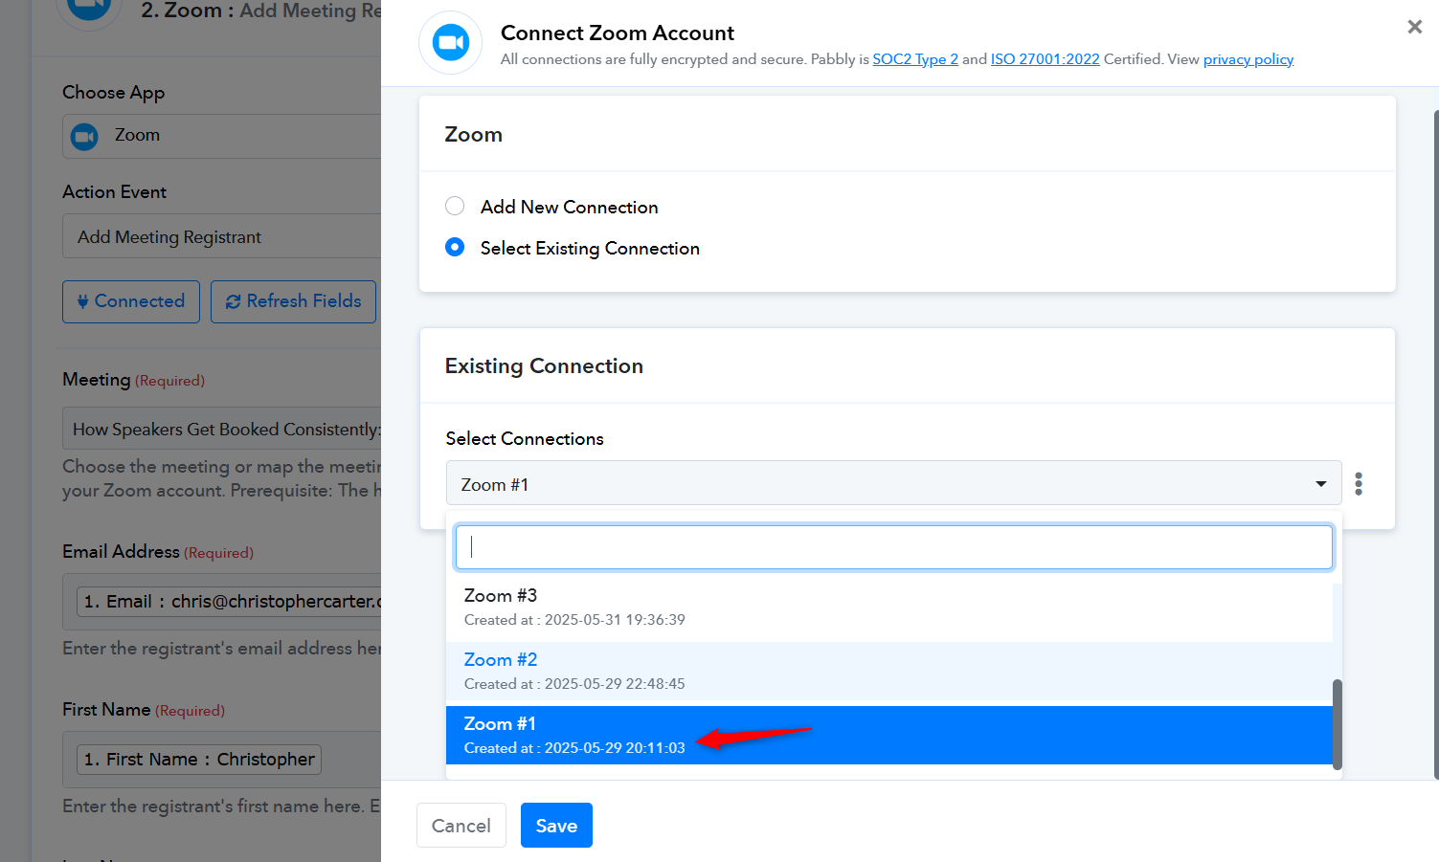This screenshot has width=1439, height=862.
Task: Close the Connect Zoom Account dialog
Action: click(x=1414, y=27)
